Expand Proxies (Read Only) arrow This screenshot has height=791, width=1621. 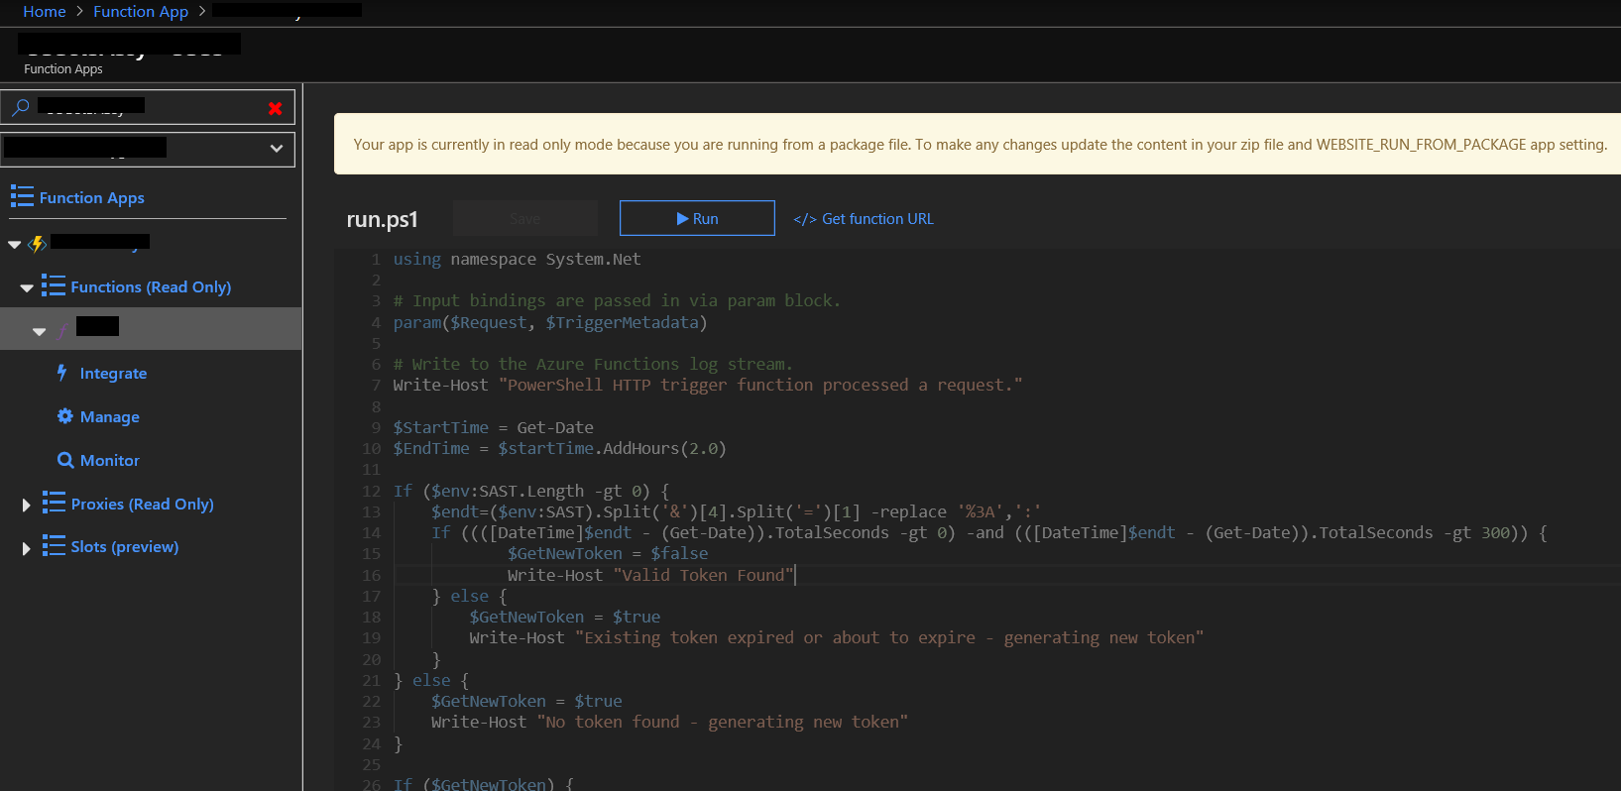pyautogui.click(x=26, y=506)
